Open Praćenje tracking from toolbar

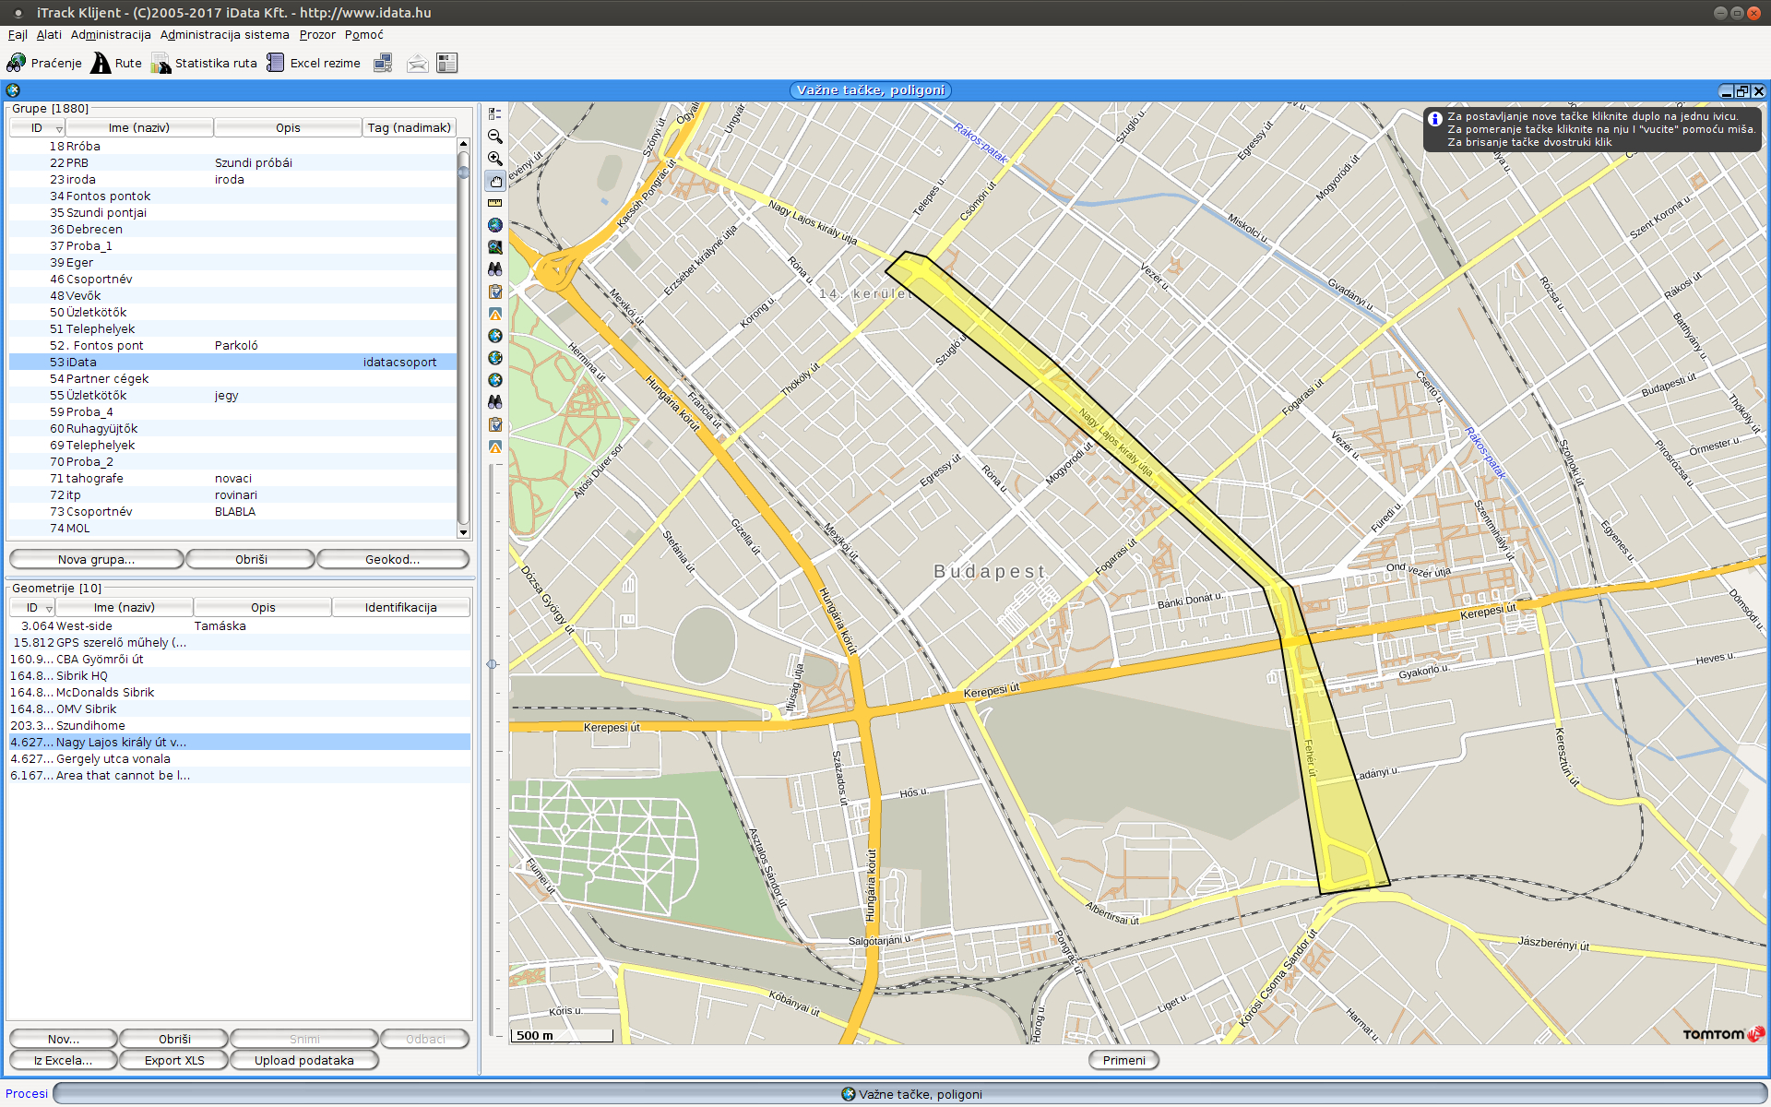tap(44, 63)
